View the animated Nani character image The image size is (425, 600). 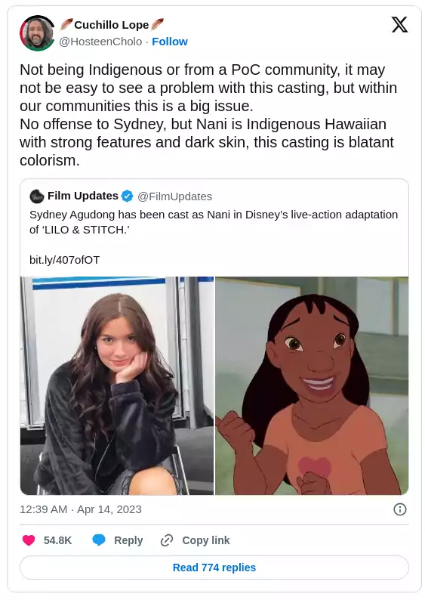pyautogui.click(x=312, y=385)
